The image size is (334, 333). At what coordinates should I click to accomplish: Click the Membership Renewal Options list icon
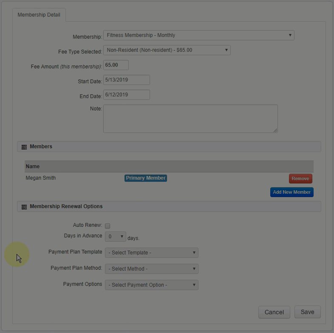[x=24, y=207]
